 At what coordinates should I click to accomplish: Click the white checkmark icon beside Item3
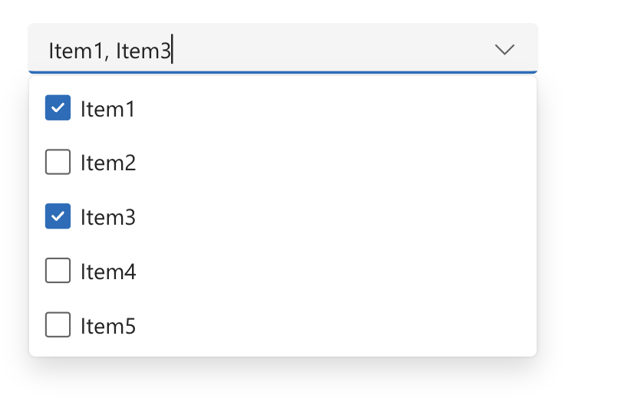tap(58, 217)
